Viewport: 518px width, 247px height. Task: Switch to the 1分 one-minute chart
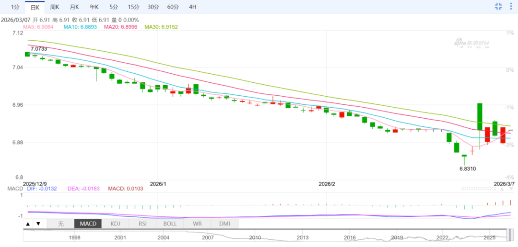tap(15, 7)
